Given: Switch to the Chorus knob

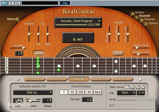Looking at the screenshot, I should (145, 24).
